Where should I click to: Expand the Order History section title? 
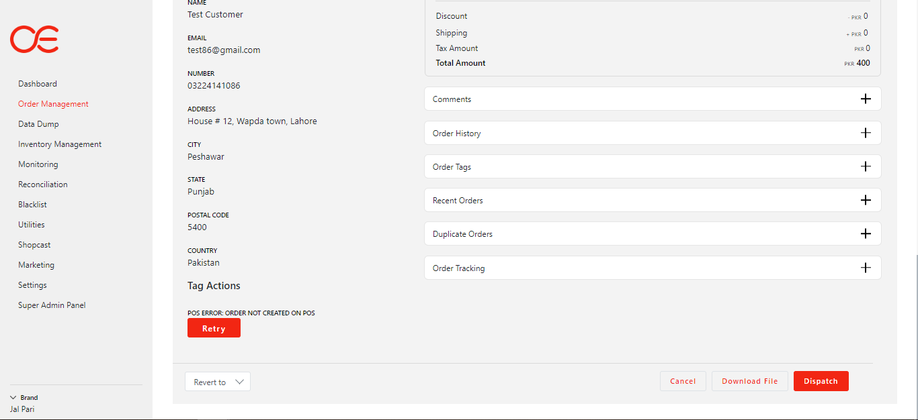(x=457, y=134)
